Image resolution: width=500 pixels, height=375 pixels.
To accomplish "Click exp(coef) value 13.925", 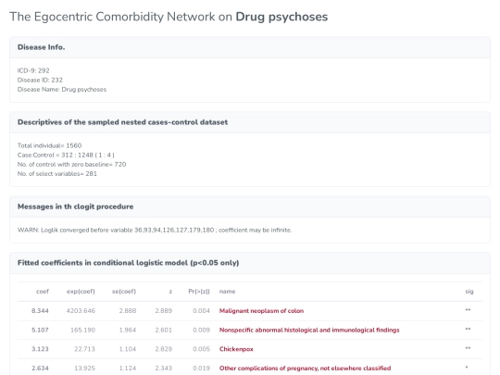I will pos(85,369).
